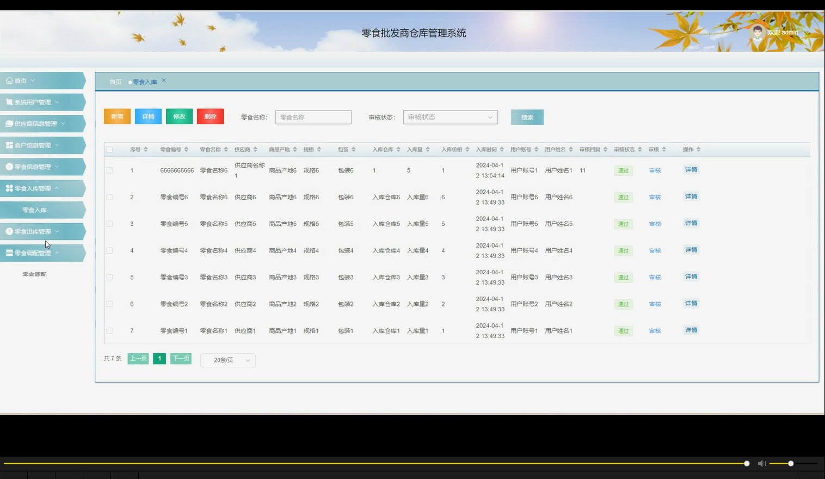Click the 零食调配管理 list icon
This screenshot has width=825, height=479.
pos(8,253)
